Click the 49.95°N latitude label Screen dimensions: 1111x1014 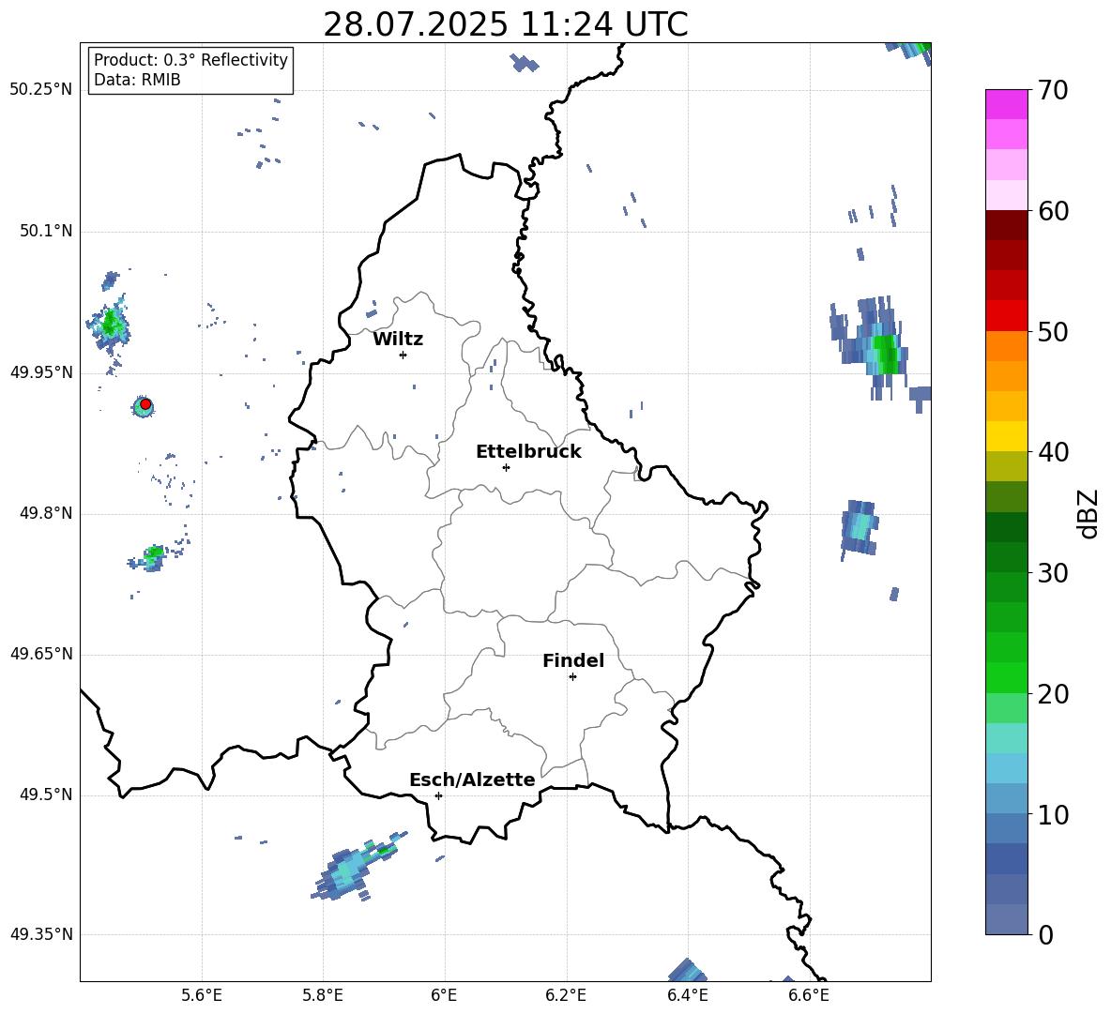pyautogui.click(x=41, y=372)
